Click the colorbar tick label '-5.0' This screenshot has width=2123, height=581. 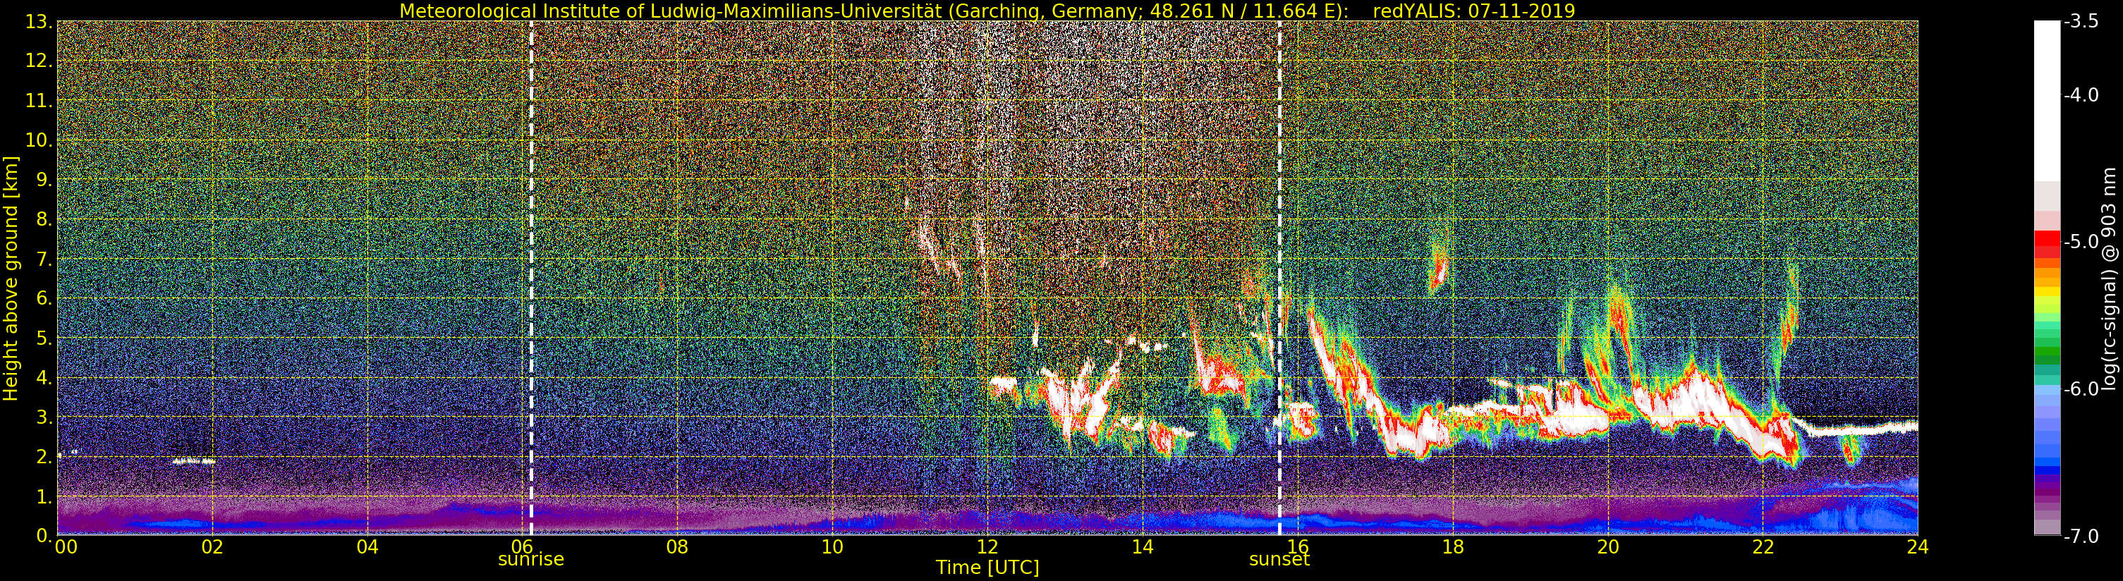2080,243
